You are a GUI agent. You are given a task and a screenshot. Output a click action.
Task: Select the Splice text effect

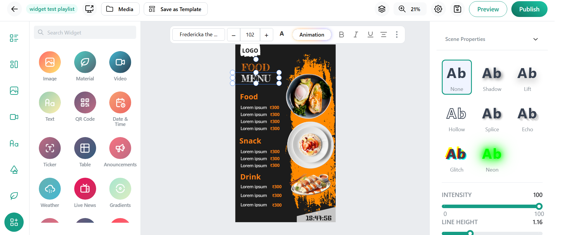(492, 117)
